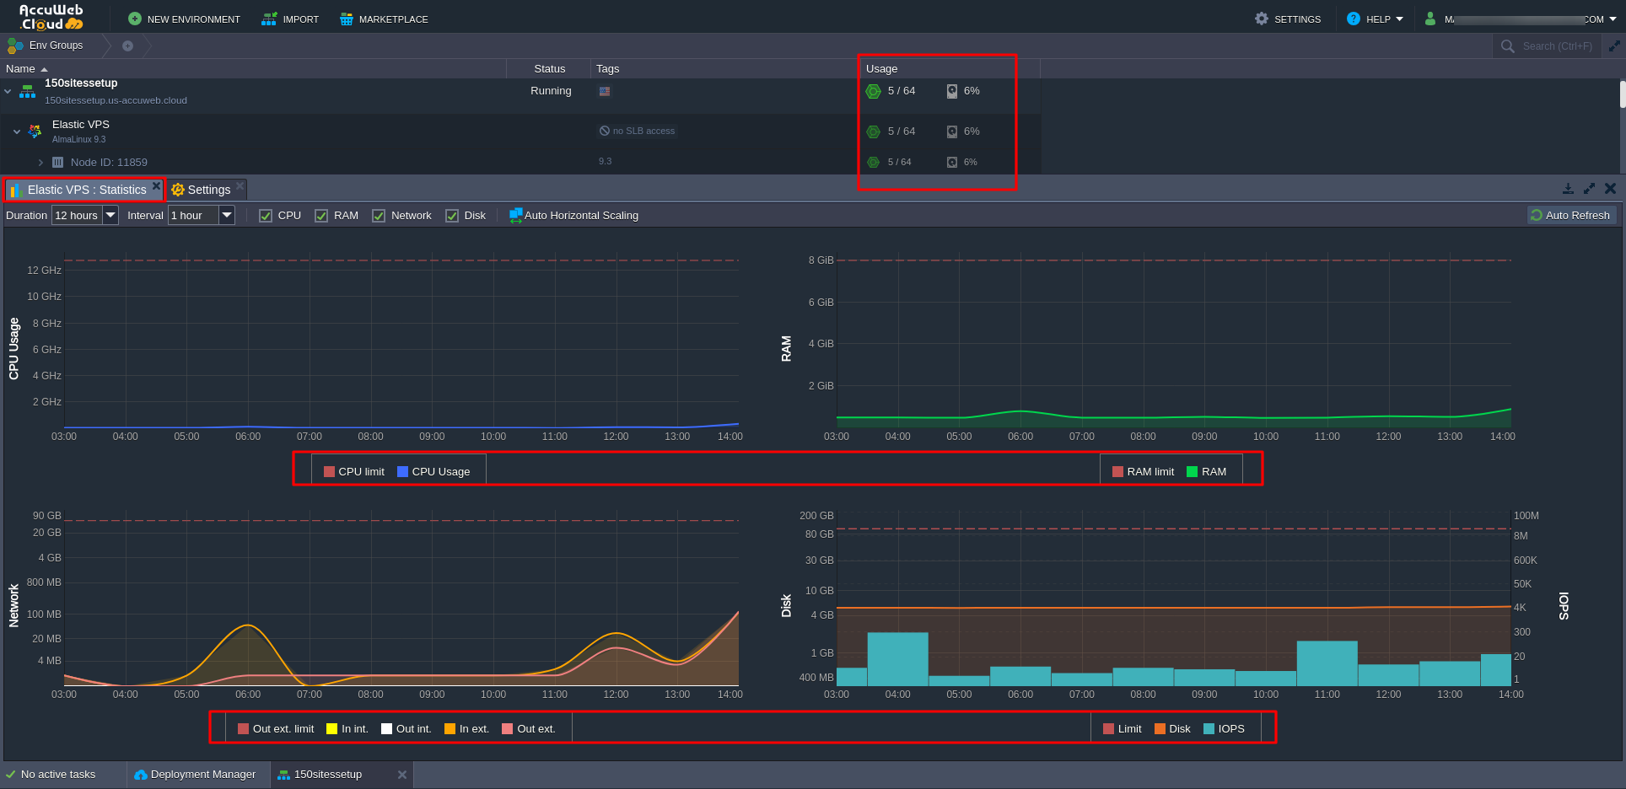The width and height of the screenshot is (1626, 789).
Task: Expand statistics panel to full screen
Action: point(1589,189)
